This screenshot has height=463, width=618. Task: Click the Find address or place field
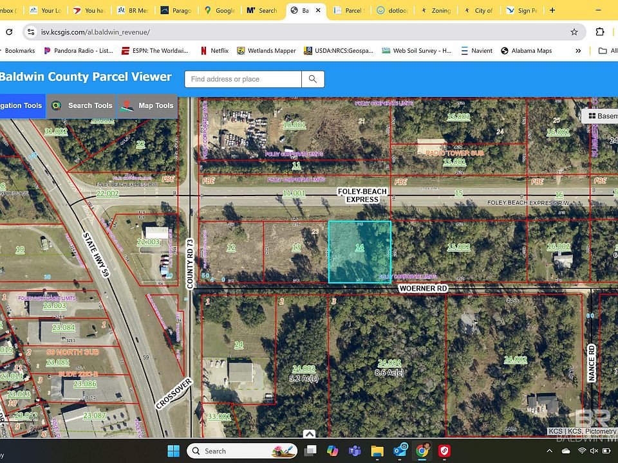[243, 78]
